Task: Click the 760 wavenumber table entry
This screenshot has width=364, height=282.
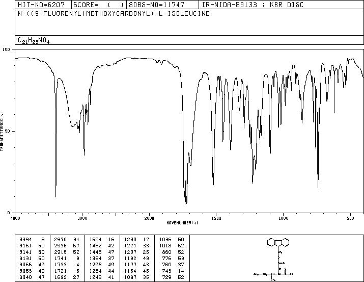Action: tap(166, 265)
